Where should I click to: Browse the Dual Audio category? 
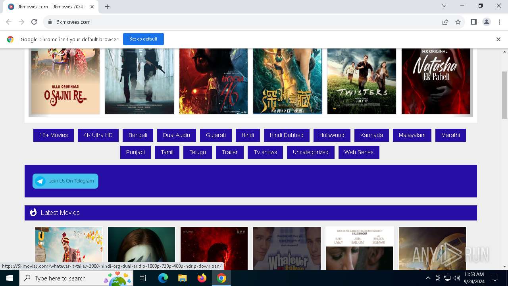pos(177,135)
